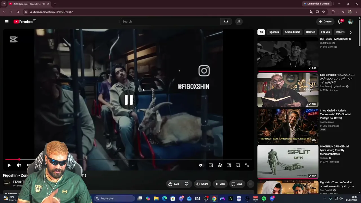Select the Related filter chip
This screenshot has height=203, width=361.
[311, 32]
